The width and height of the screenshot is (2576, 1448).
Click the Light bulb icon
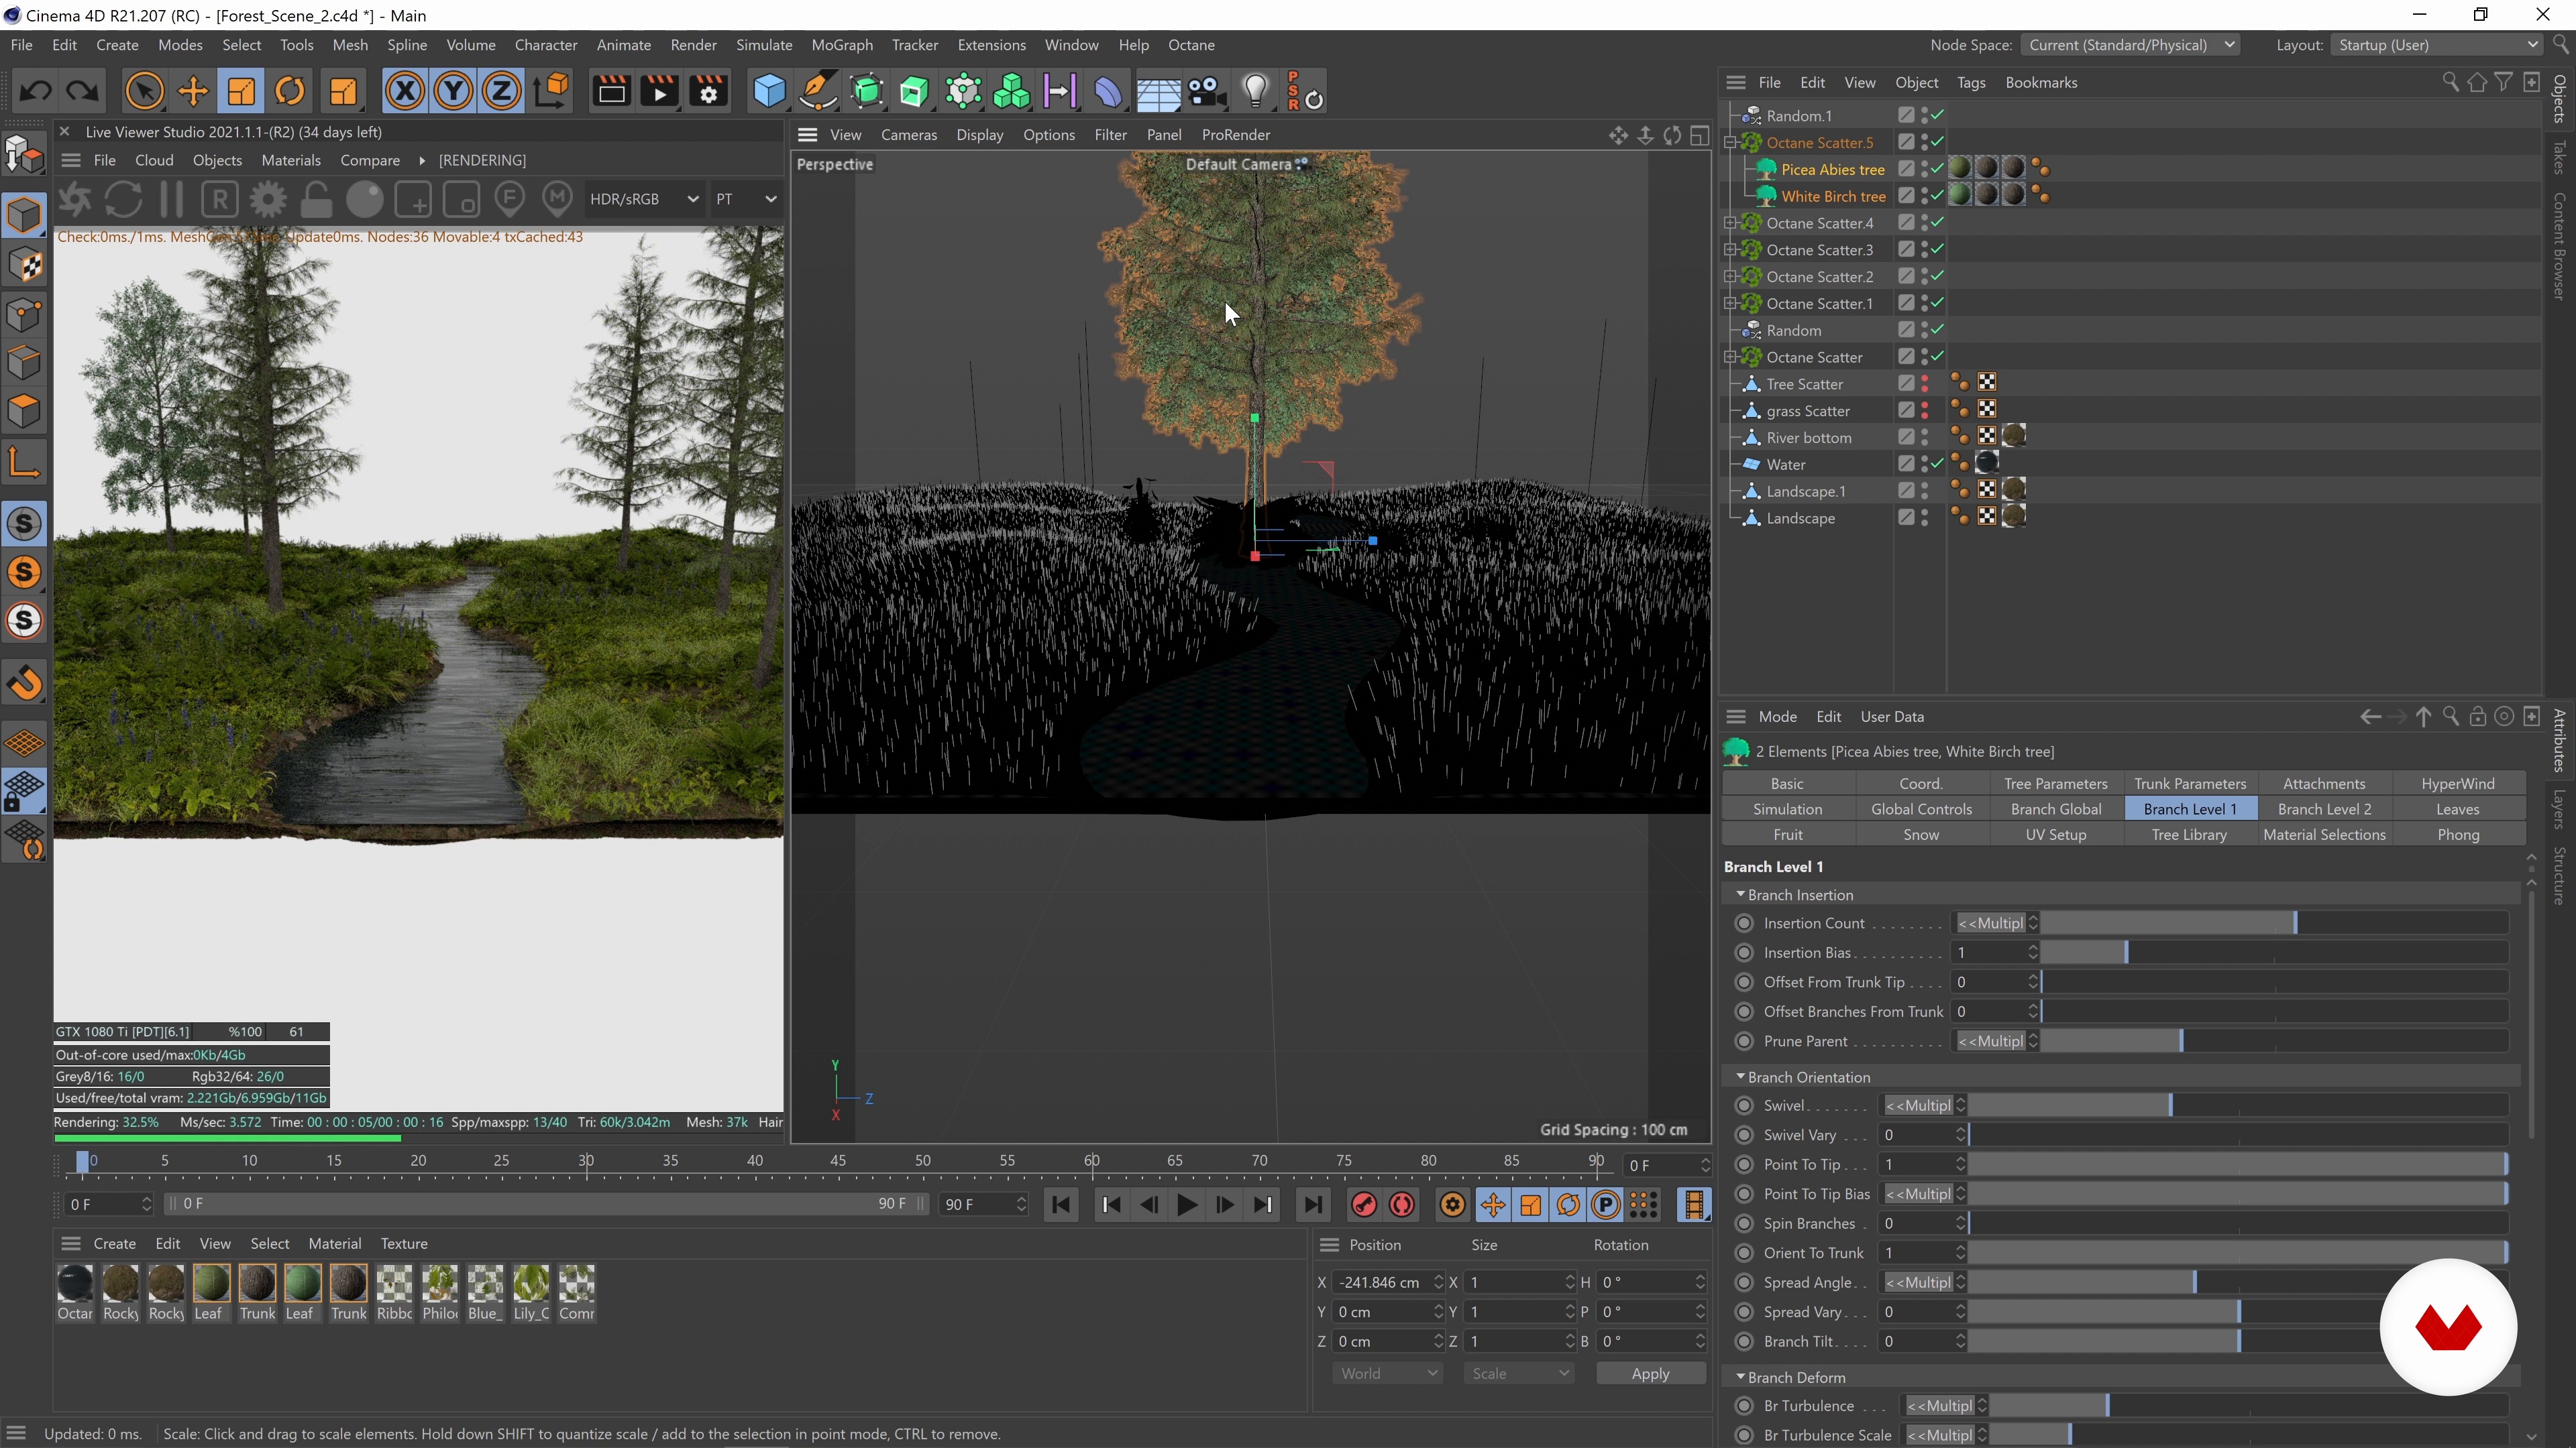pyautogui.click(x=1256, y=92)
